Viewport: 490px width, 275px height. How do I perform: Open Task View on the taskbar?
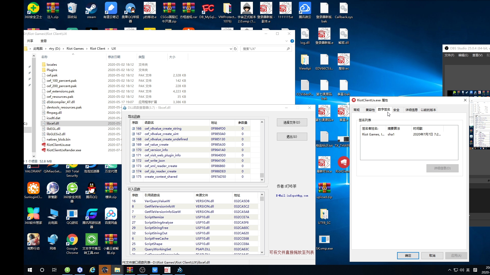[x=54, y=270]
